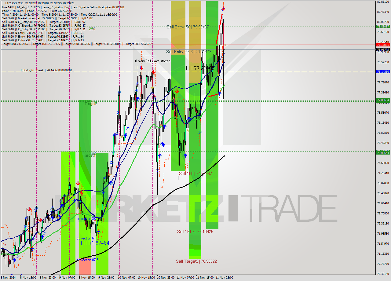Click the 'Time A:2024.11.10 21:00:00' info line
The width and height of the screenshot is (391, 281).
pos(60,14)
